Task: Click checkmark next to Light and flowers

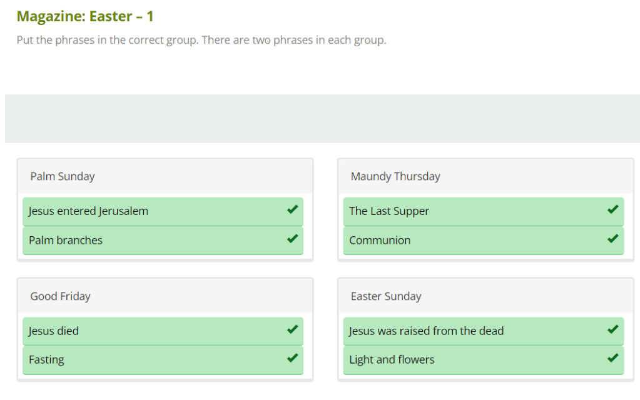Action: (x=612, y=359)
